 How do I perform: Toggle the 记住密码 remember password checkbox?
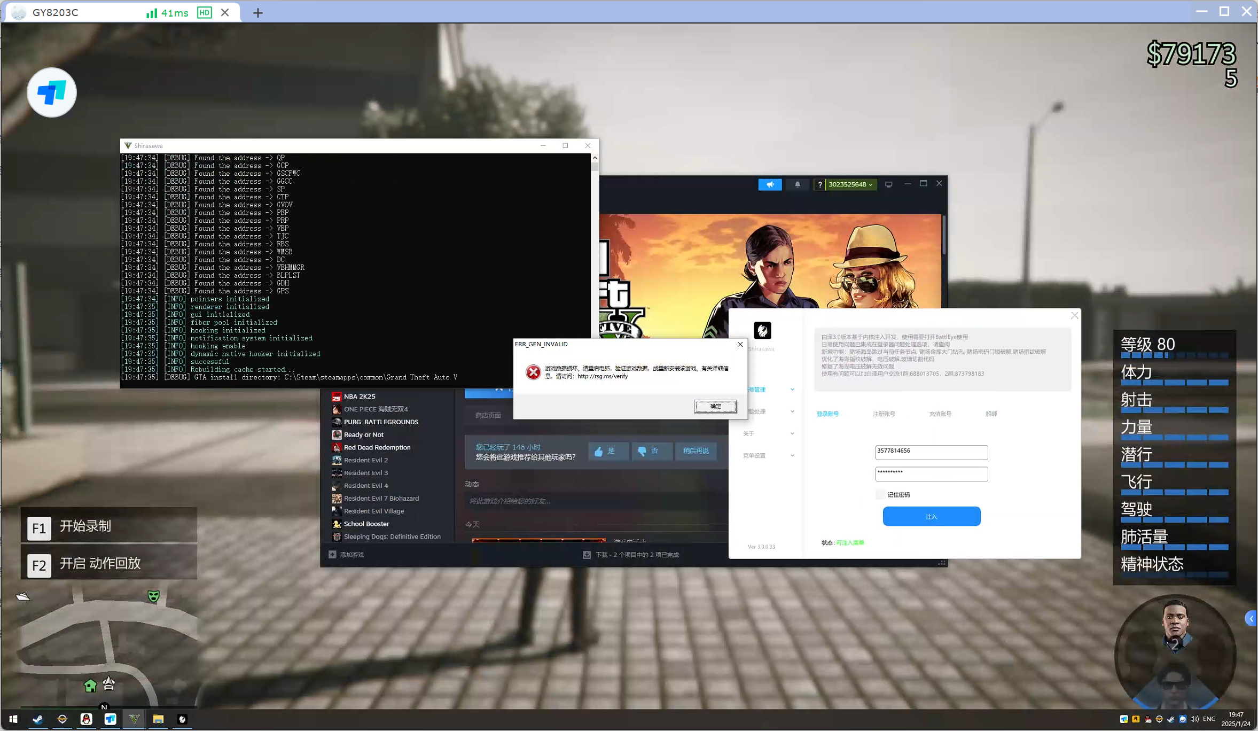click(880, 494)
